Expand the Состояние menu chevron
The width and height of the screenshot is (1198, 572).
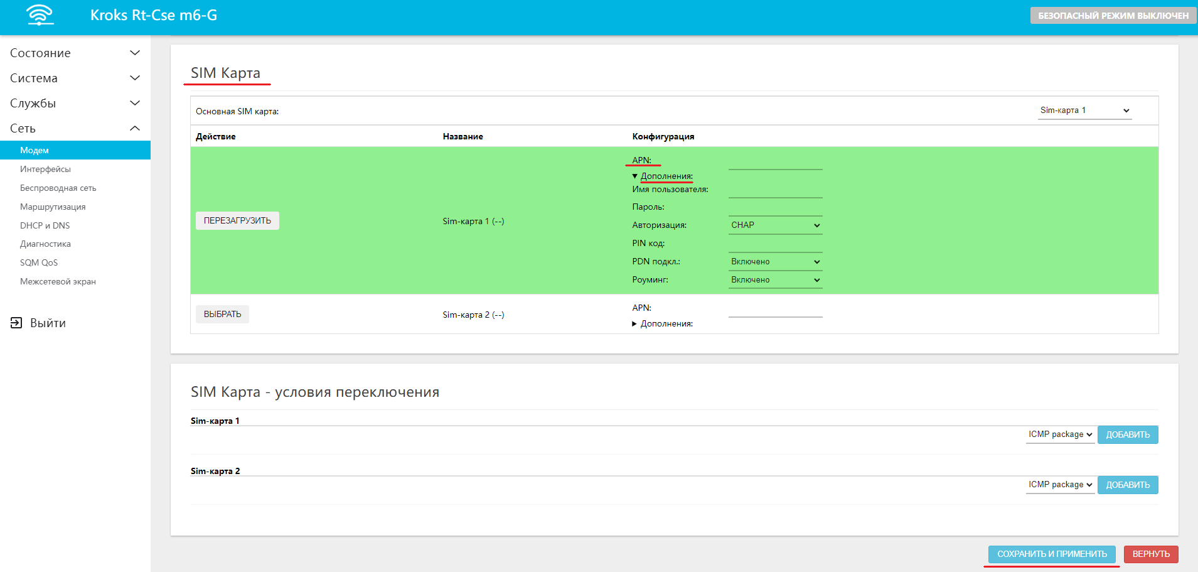[x=134, y=53]
